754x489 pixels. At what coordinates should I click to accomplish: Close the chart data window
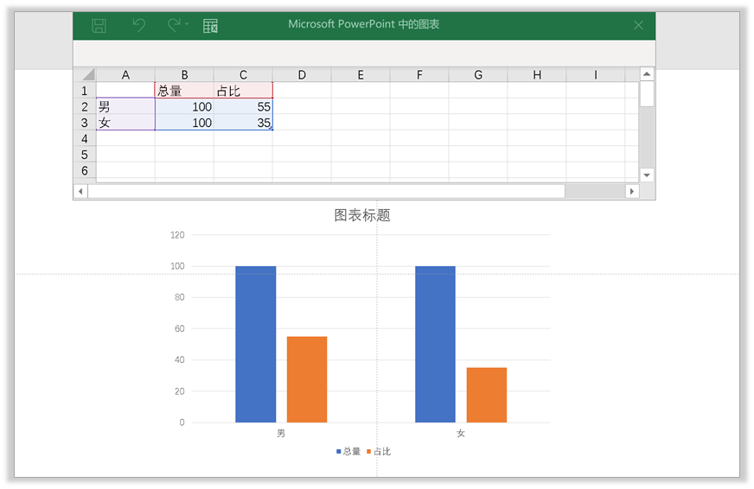[x=638, y=25]
